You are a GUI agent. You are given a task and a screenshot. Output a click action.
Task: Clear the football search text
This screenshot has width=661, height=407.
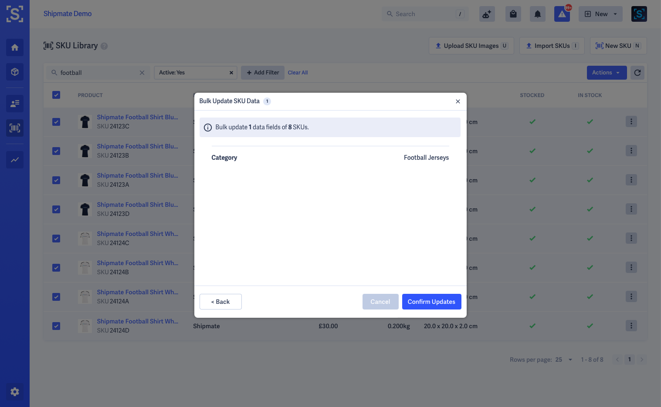coord(142,73)
